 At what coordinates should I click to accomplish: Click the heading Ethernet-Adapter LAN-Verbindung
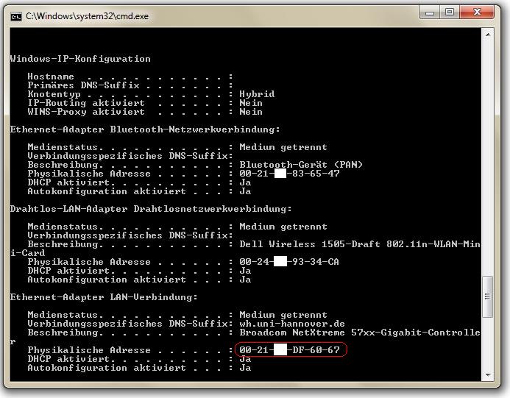coord(104,297)
